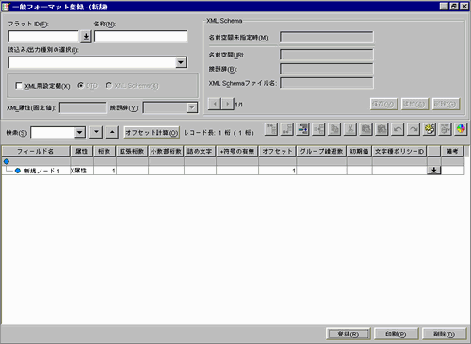Click the 詰め文字 column header
This screenshot has height=344, width=471.
200,151
